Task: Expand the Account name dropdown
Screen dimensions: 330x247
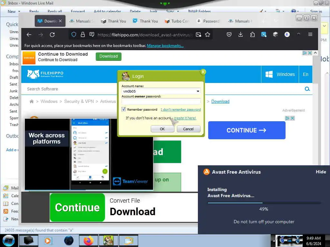Action: pyautogui.click(x=198, y=91)
